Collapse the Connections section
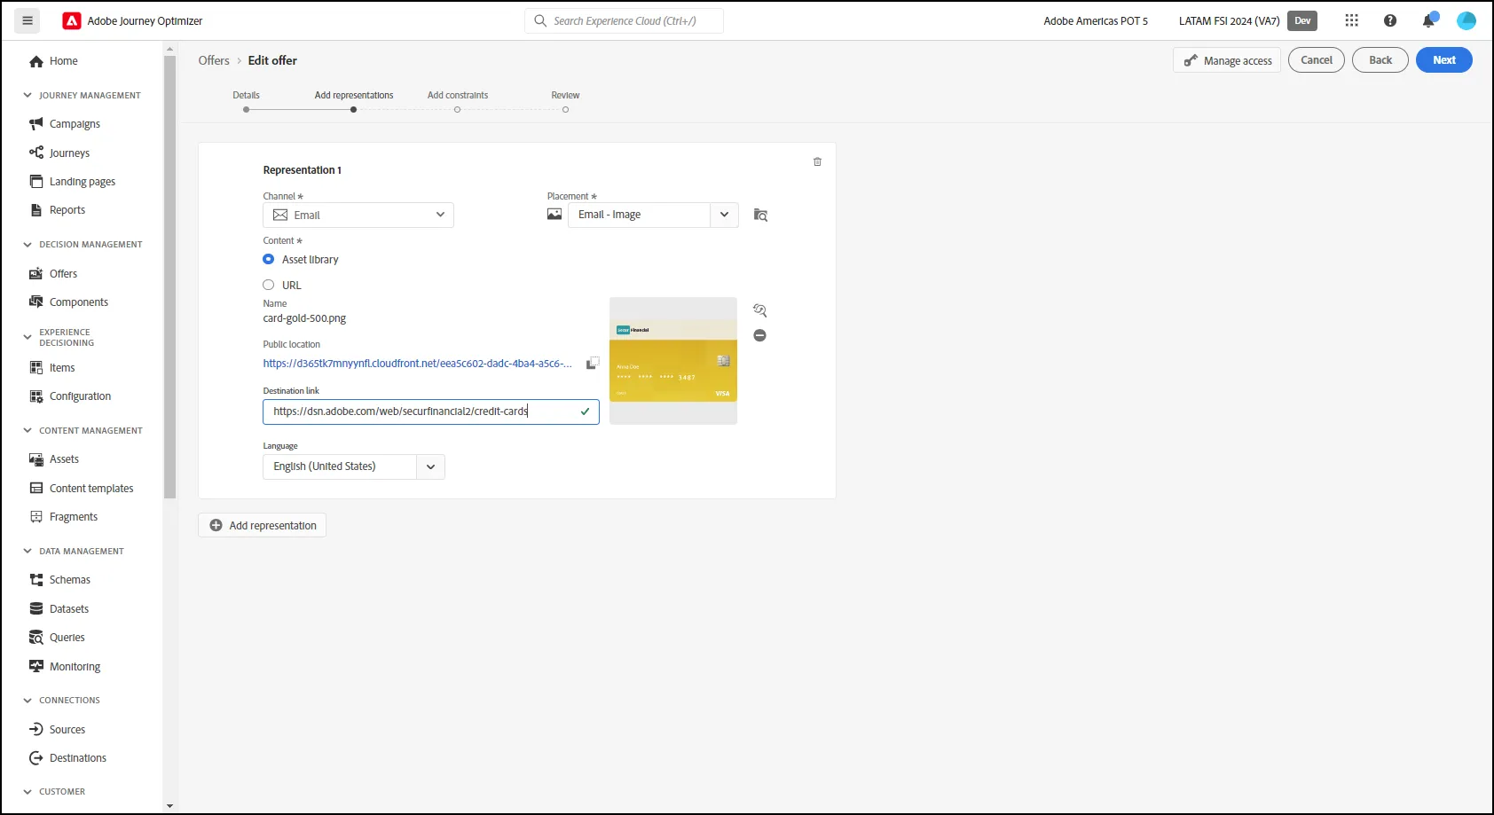The width and height of the screenshot is (1494, 815). pyautogui.click(x=28, y=701)
